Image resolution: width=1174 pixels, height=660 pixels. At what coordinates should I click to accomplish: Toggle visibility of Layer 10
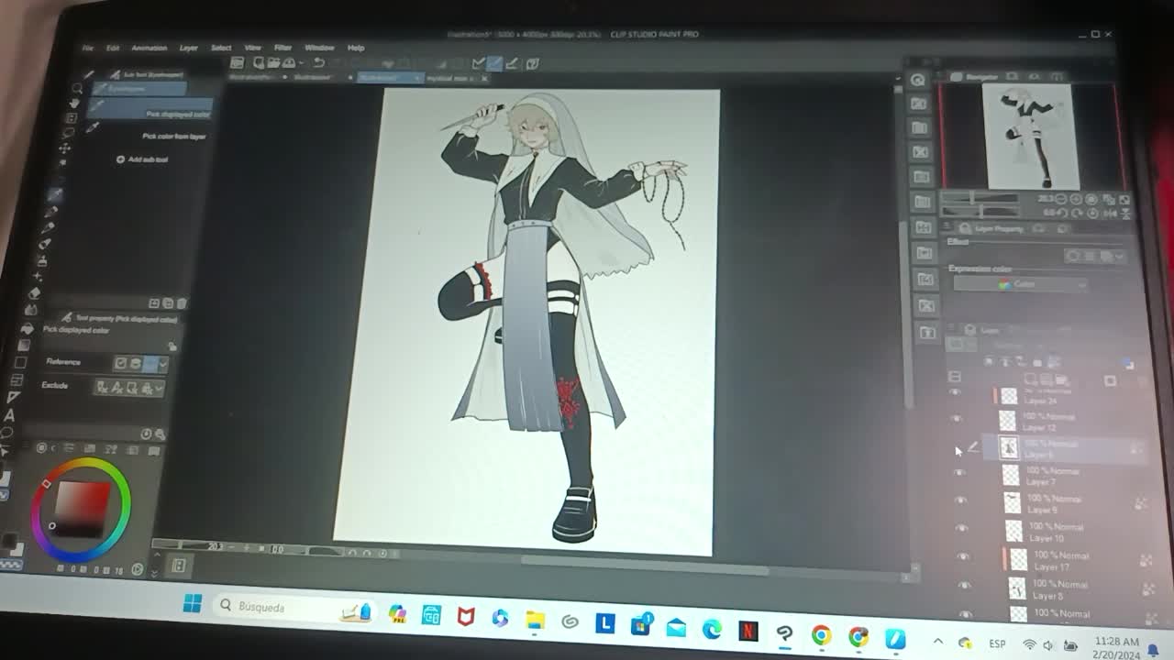pos(961,529)
